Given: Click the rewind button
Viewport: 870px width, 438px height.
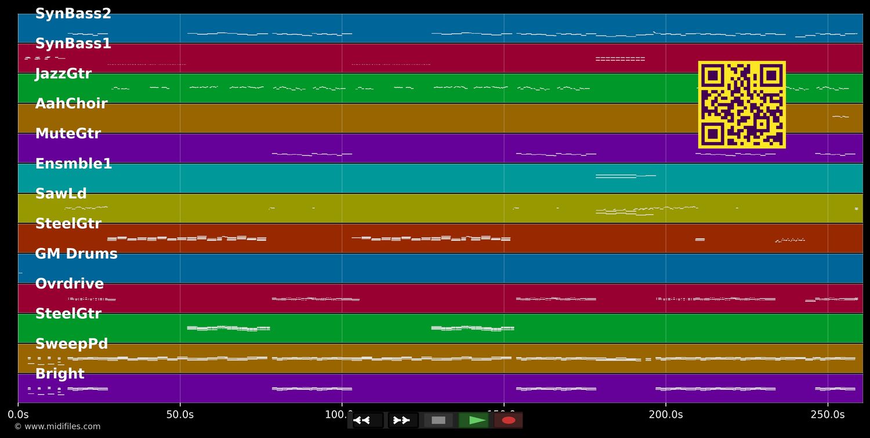Looking at the screenshot, I should tap(367, 420).
